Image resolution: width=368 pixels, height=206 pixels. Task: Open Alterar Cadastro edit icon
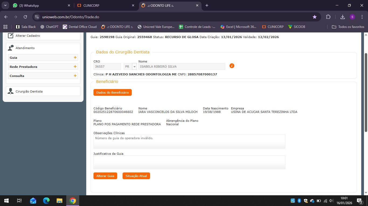coord(11,36)
